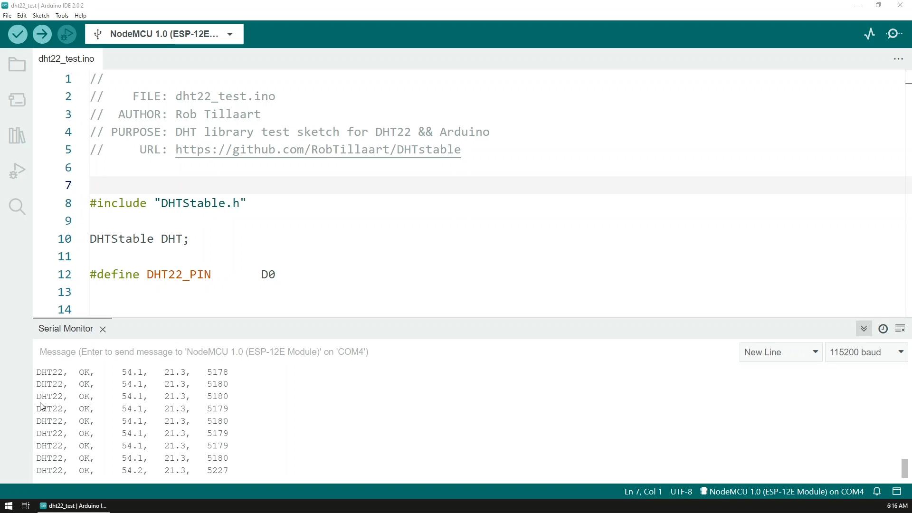The width and height of the screenshot is (912, 513).
Task: Start debugging with the debug play icon
Action: [x=67, y=34]
